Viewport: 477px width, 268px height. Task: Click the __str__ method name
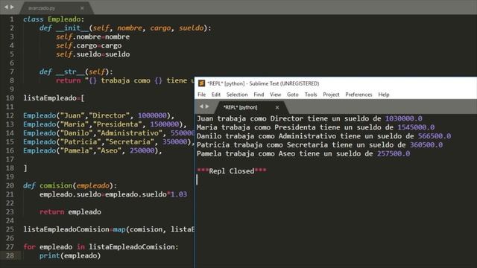point(70,71)
